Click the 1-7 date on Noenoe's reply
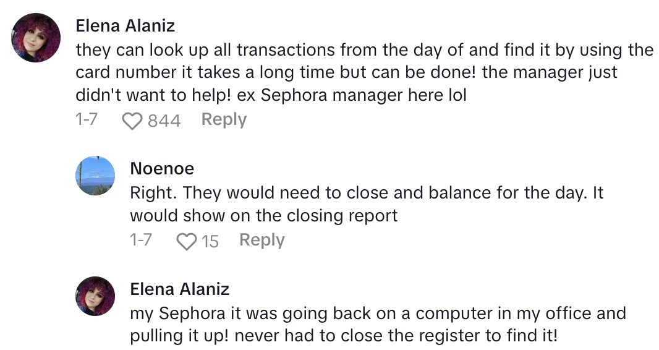 (141, 240)
